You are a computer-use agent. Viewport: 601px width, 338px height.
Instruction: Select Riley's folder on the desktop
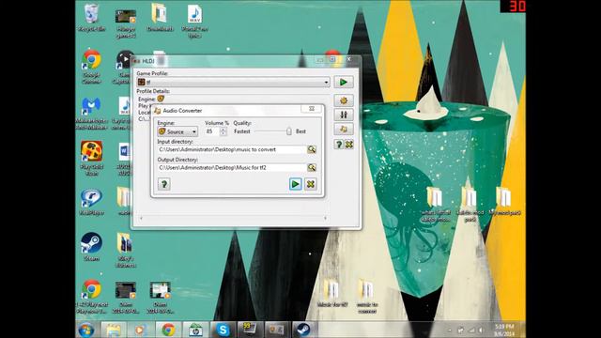pos(125,250)
